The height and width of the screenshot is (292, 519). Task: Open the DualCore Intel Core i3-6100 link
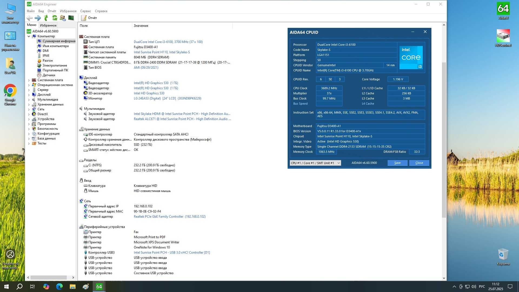point(168,42)
